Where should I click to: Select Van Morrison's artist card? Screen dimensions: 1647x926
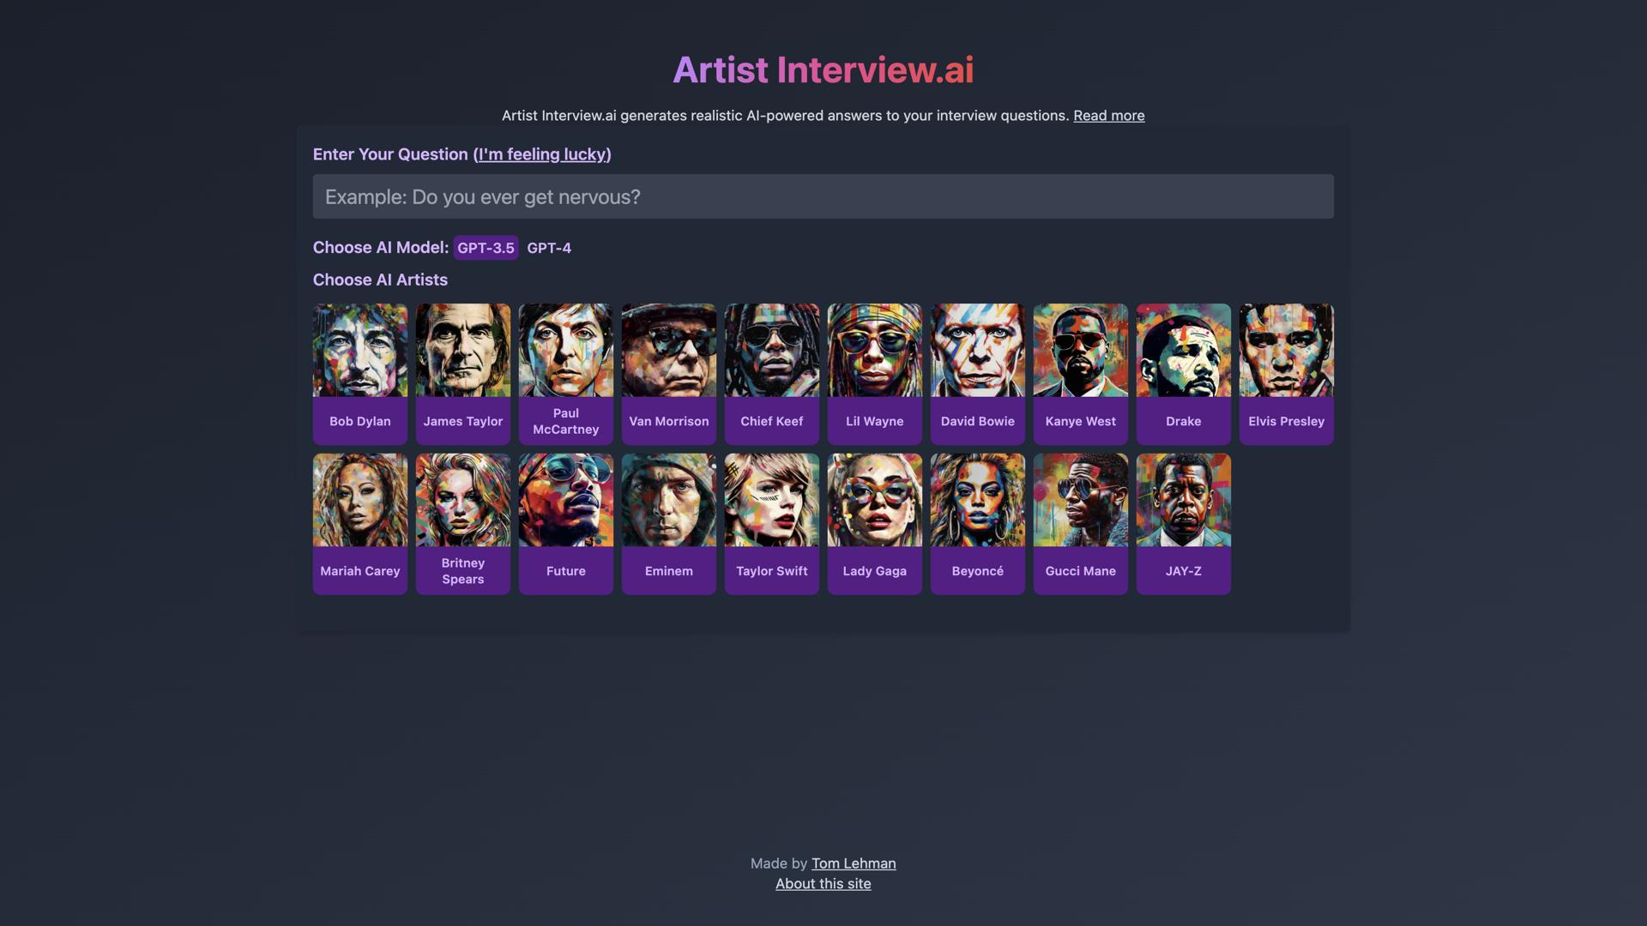click(668, 373)
